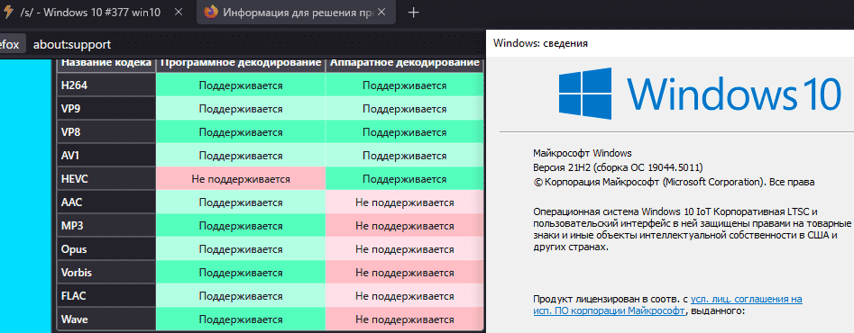Click Wave hardware decoding Не поддерживается cell
Viewport: 854px width, 333px height.
pyautogui.click(x=405, y=319)
